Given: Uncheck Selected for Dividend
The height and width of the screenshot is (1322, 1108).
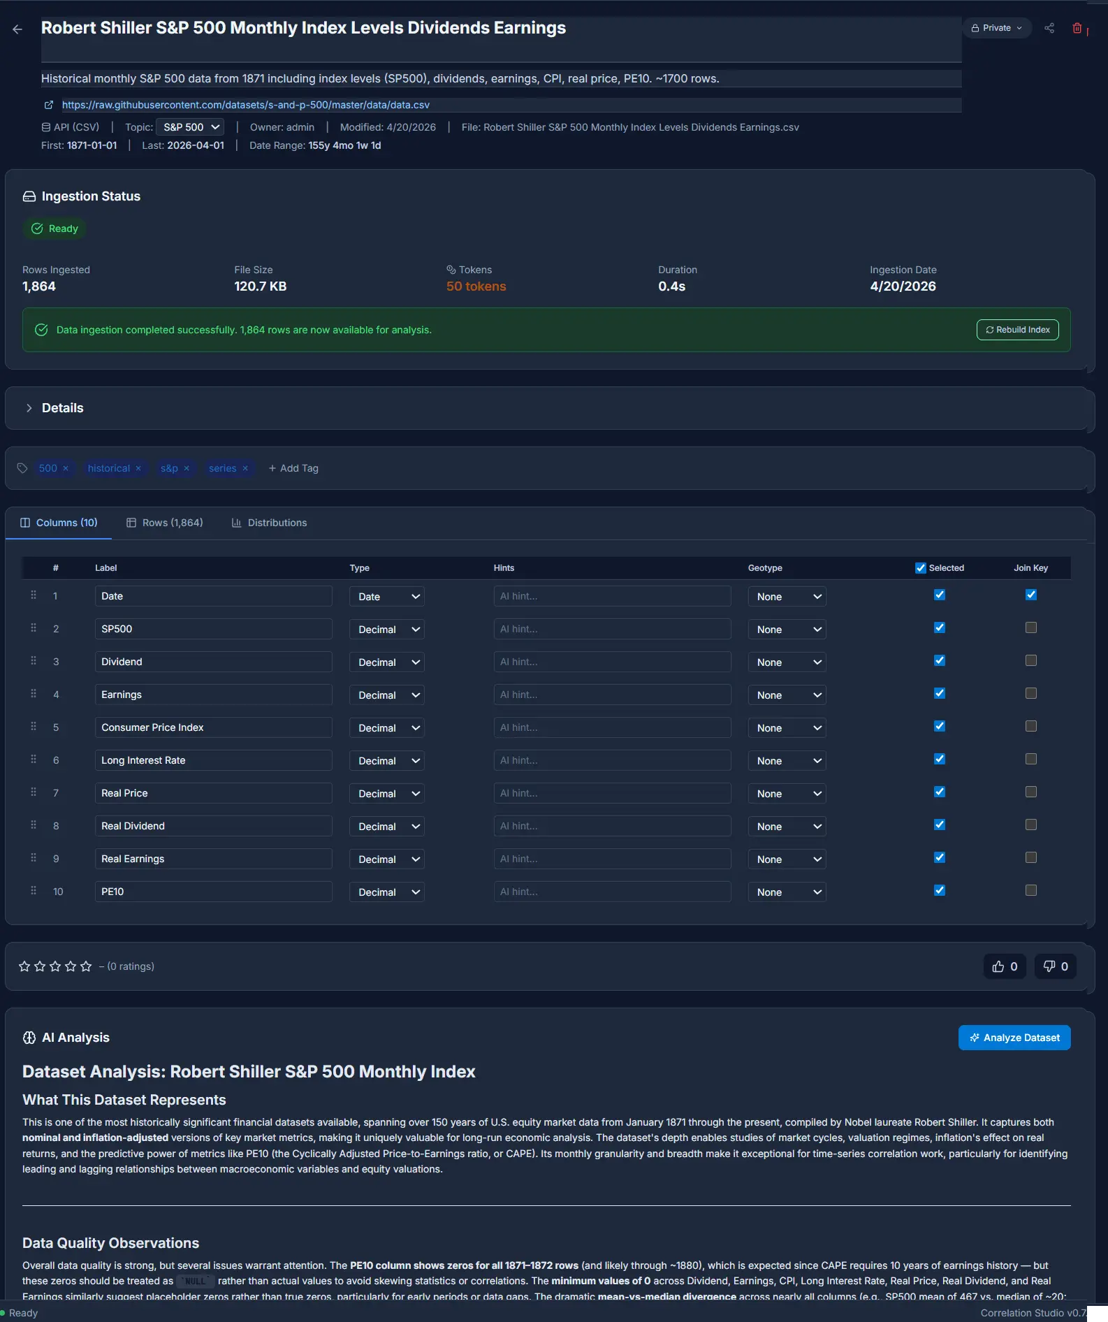Looking at the screenshot, I should tap(940, 660).
